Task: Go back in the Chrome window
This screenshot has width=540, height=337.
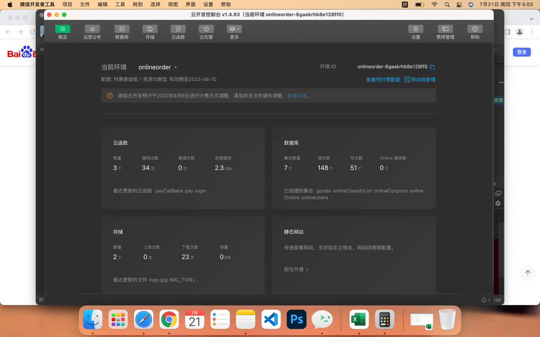Action: [8, 32]
